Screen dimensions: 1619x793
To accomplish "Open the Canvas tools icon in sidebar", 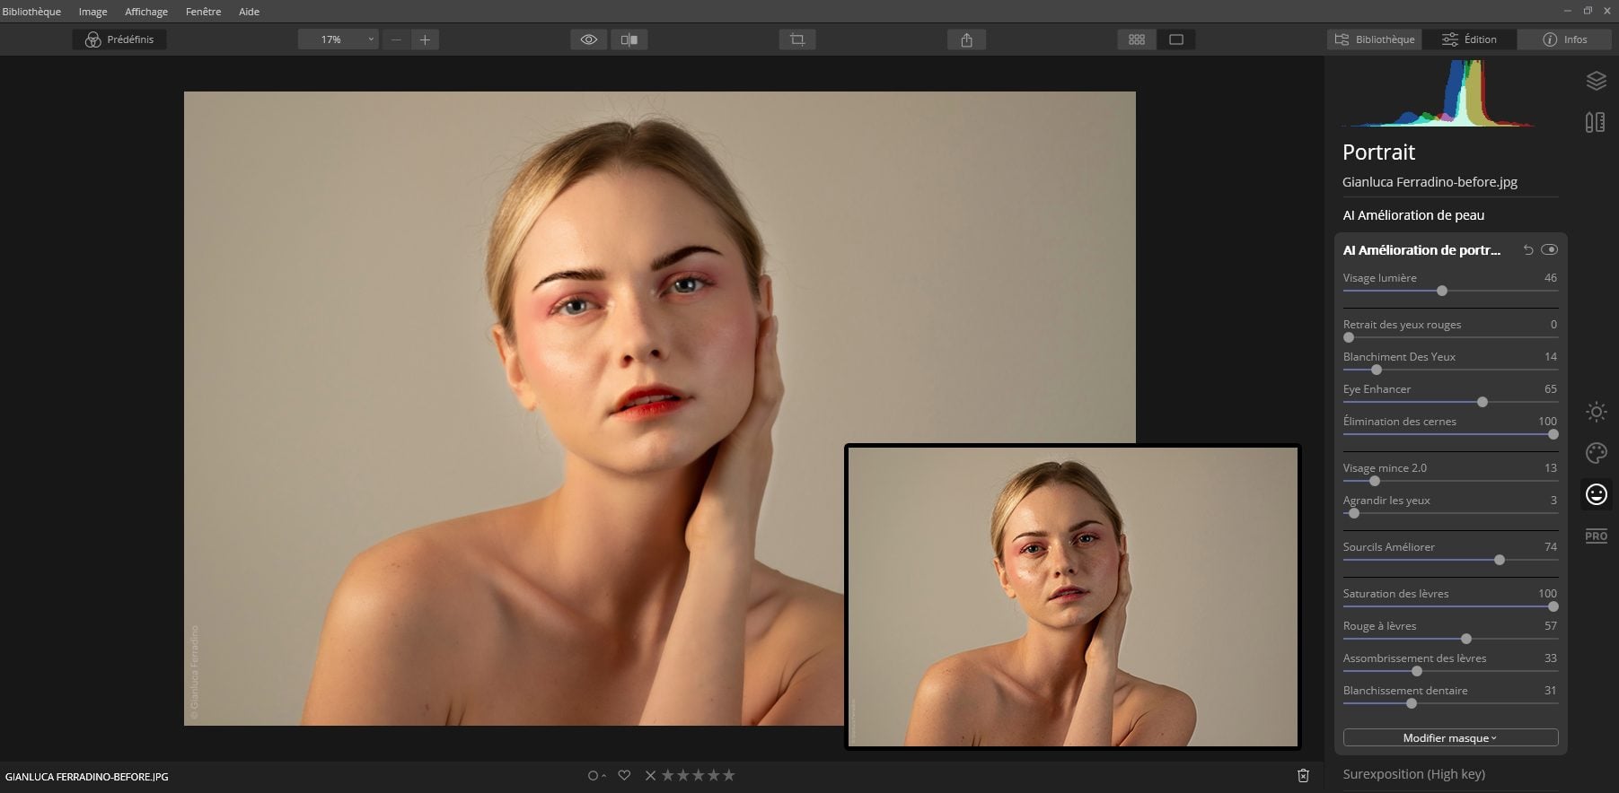I will point(1596,122).
